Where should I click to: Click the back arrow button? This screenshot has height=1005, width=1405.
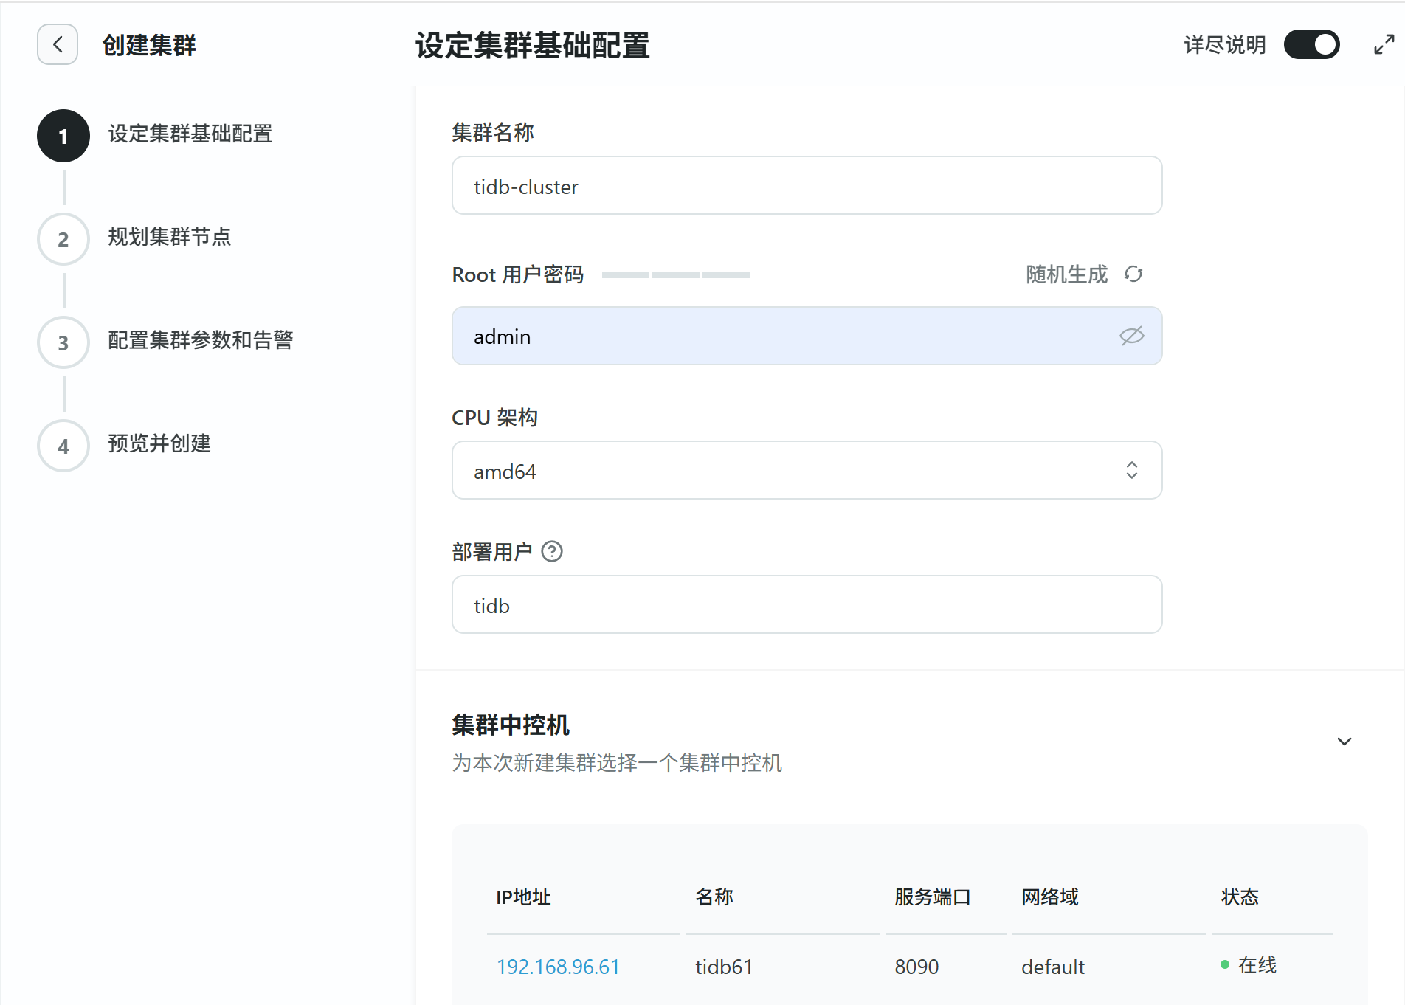[58, 45]
